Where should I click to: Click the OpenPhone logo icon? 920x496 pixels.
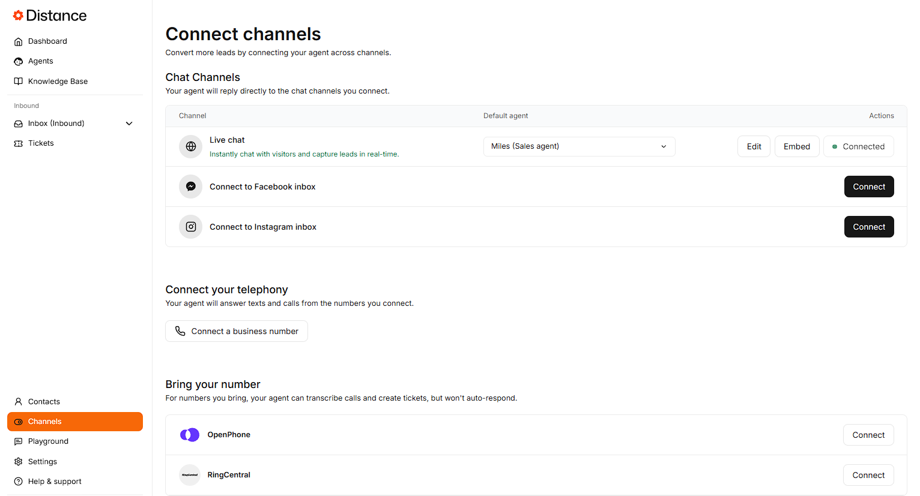pos(190,435)
